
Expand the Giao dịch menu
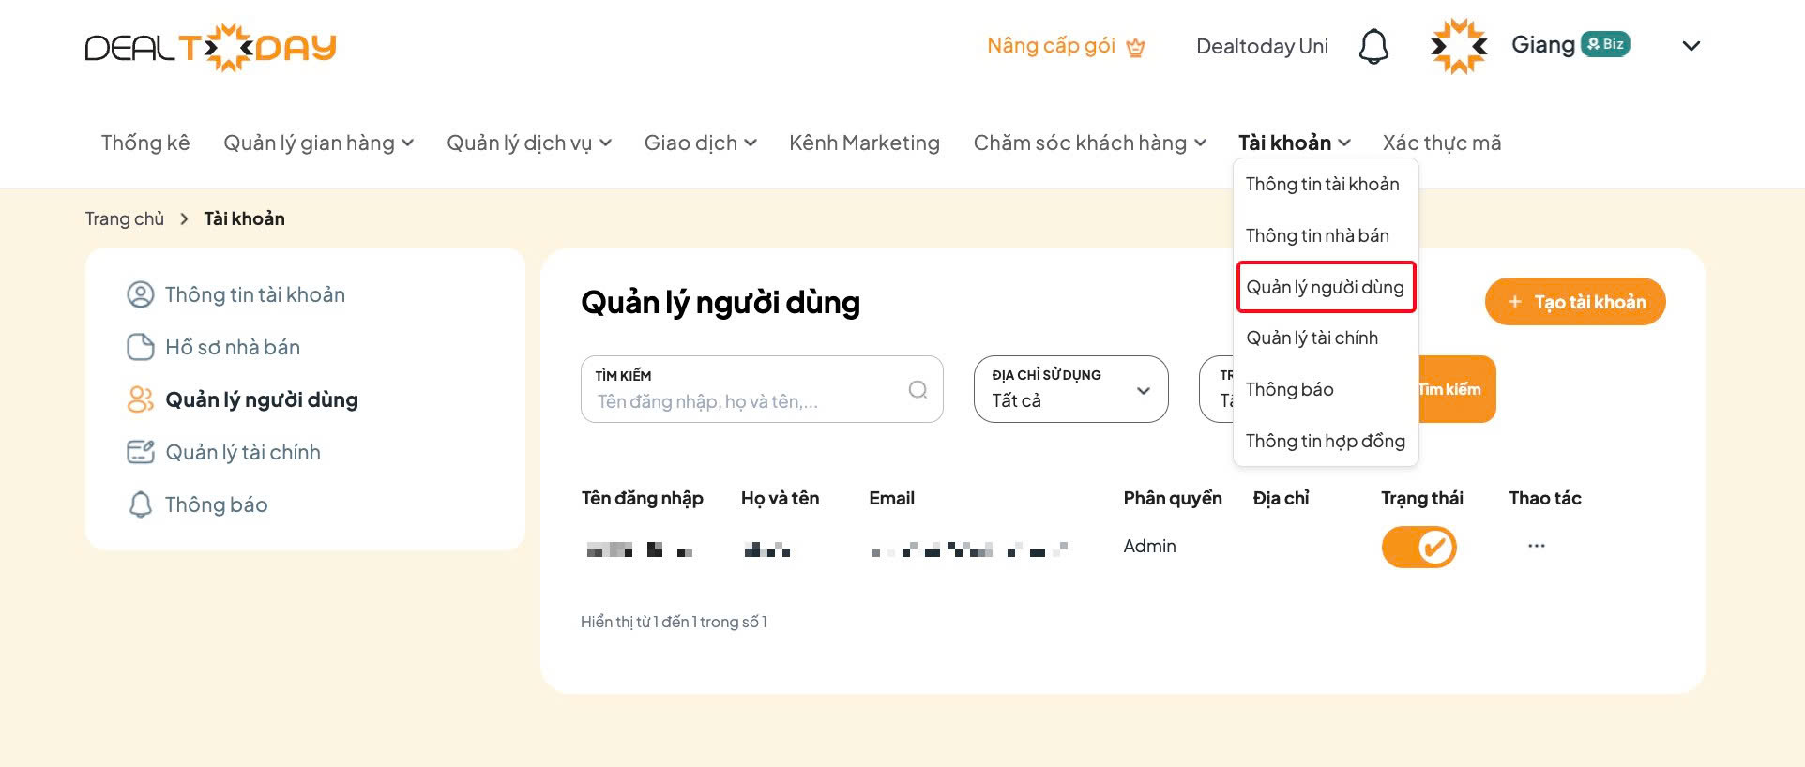(x=700, y=143)
